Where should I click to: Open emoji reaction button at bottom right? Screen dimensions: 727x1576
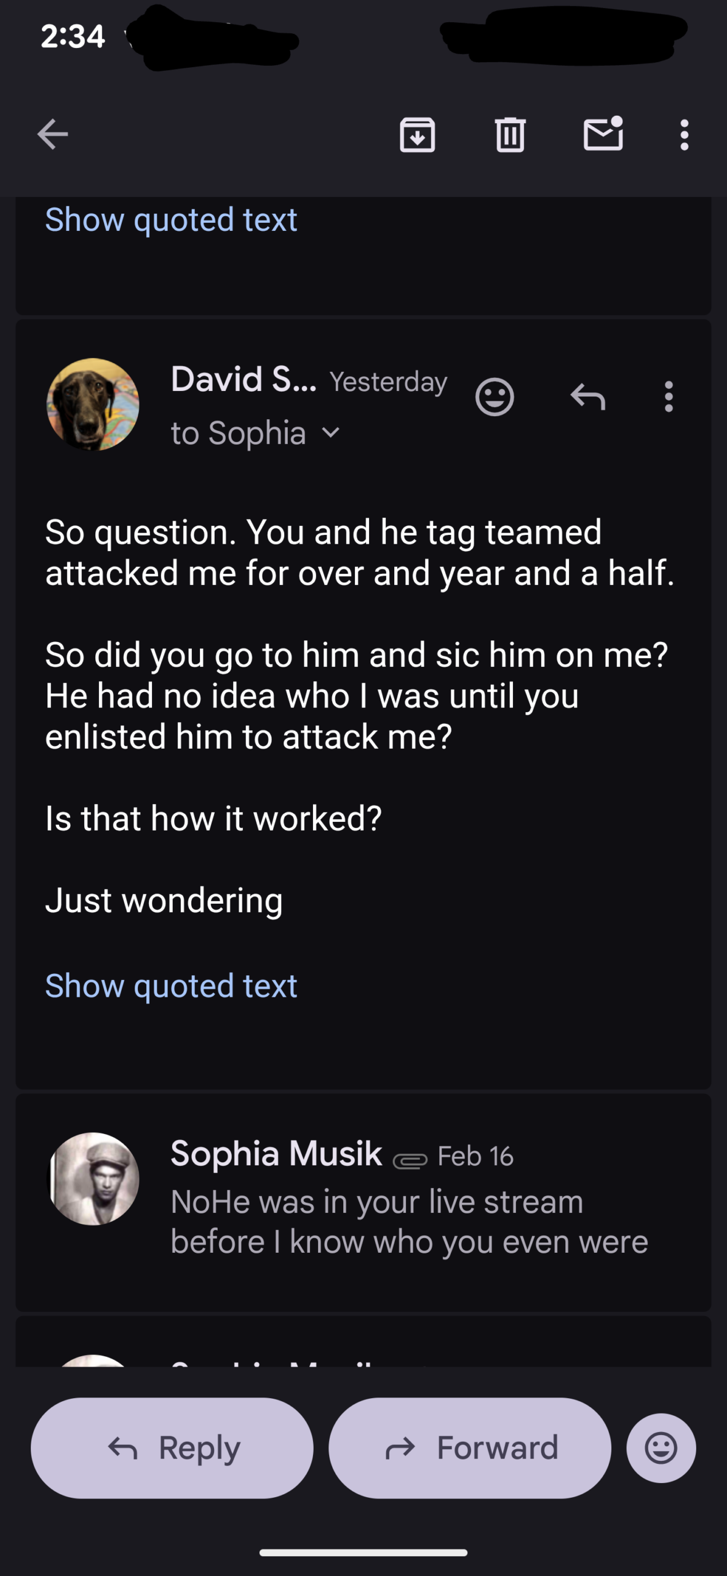tap(661, 1448)
